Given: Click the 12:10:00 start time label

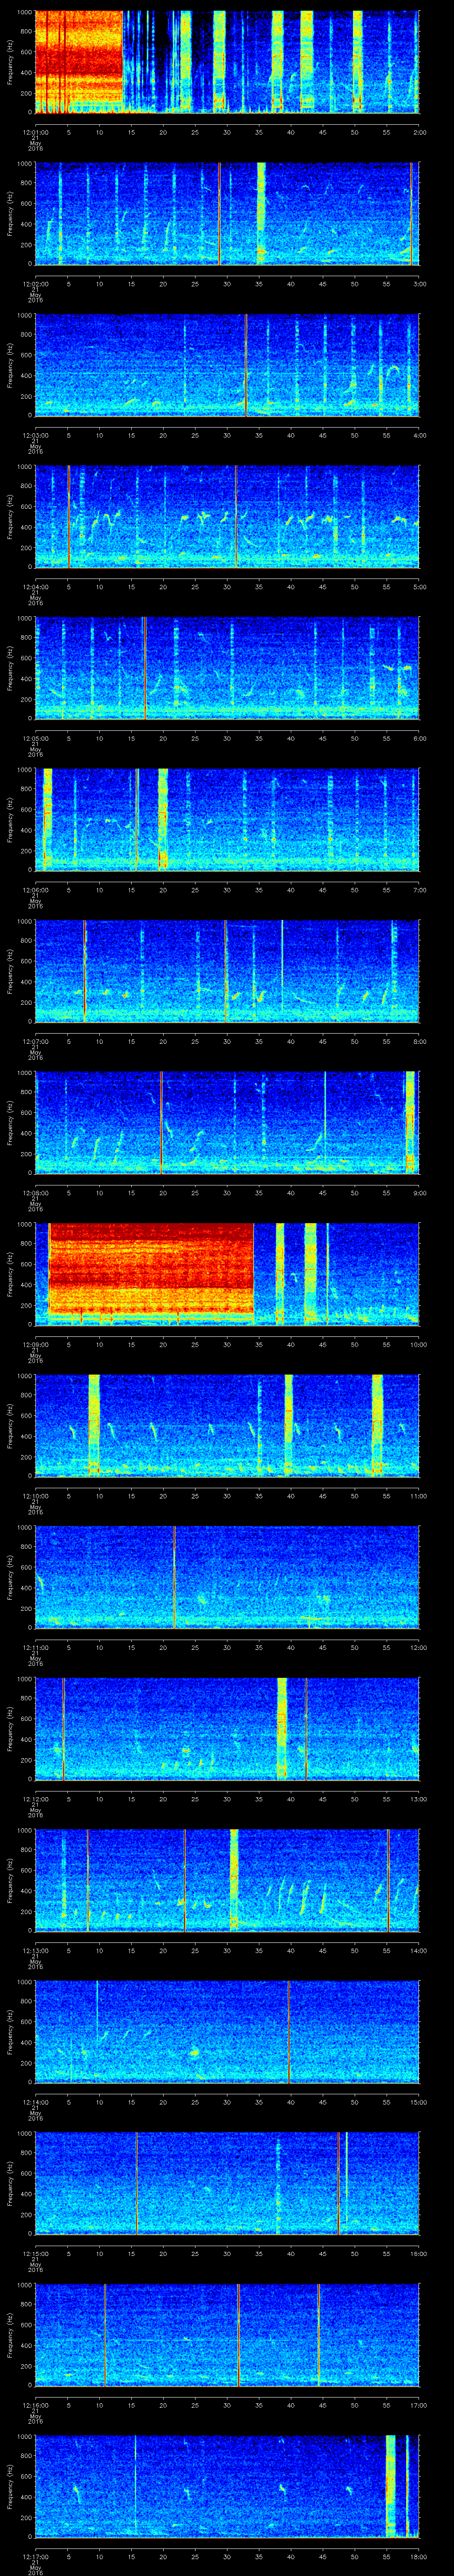Looking at the screenshot, I should click(x=35, y=1495).
